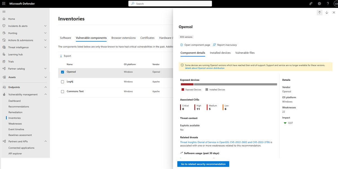
Task: Click the Partners and APIs icon
Action: pyautogui.click(x=4, y=141)
